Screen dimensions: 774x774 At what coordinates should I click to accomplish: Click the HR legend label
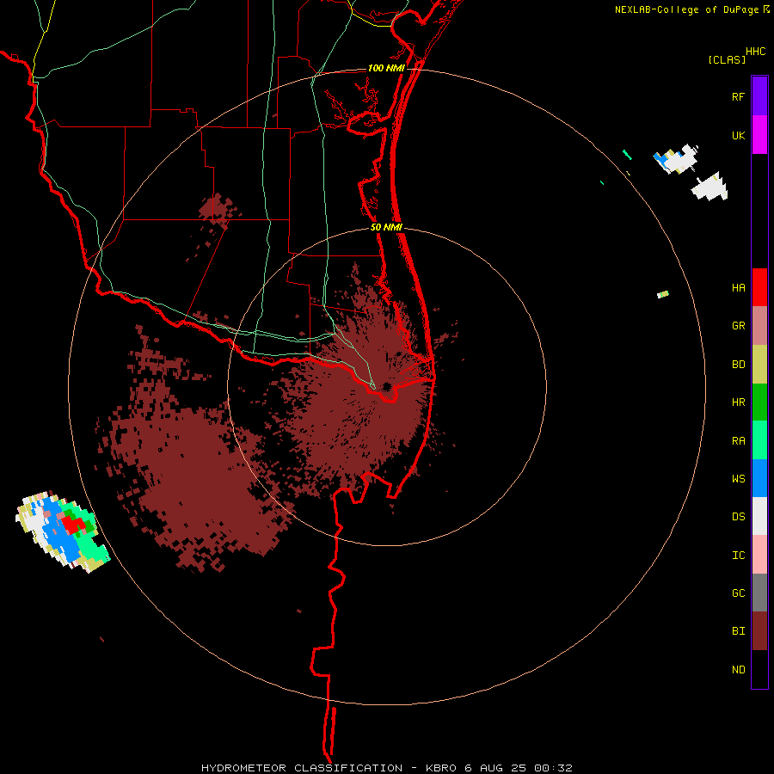738,402
